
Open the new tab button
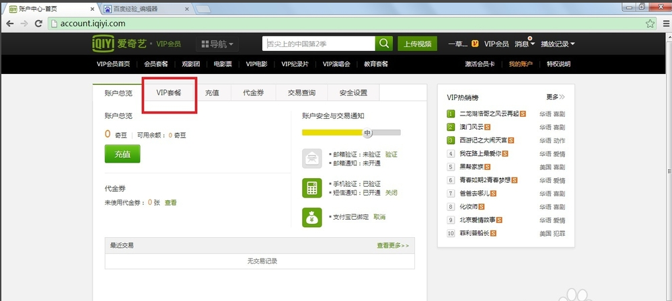tap(203, 9)
